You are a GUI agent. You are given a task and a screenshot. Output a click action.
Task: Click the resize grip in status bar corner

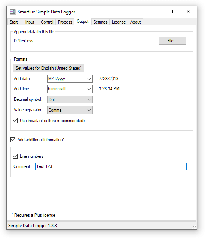pyautogui.click(x=194, y=226)
